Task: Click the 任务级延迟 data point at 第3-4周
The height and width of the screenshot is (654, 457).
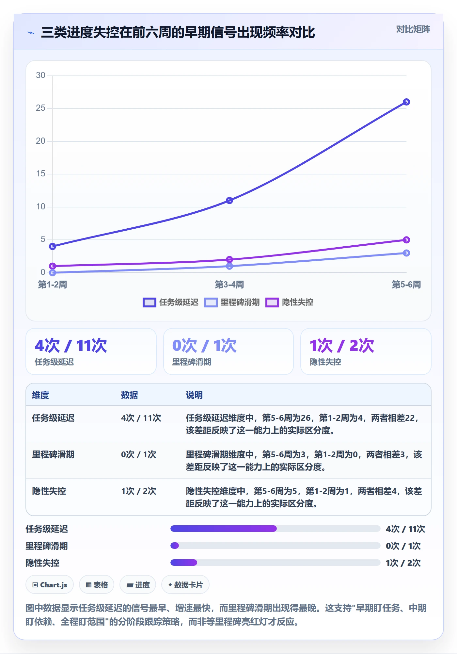Action: pyautogui.click(x=229, y=200)
